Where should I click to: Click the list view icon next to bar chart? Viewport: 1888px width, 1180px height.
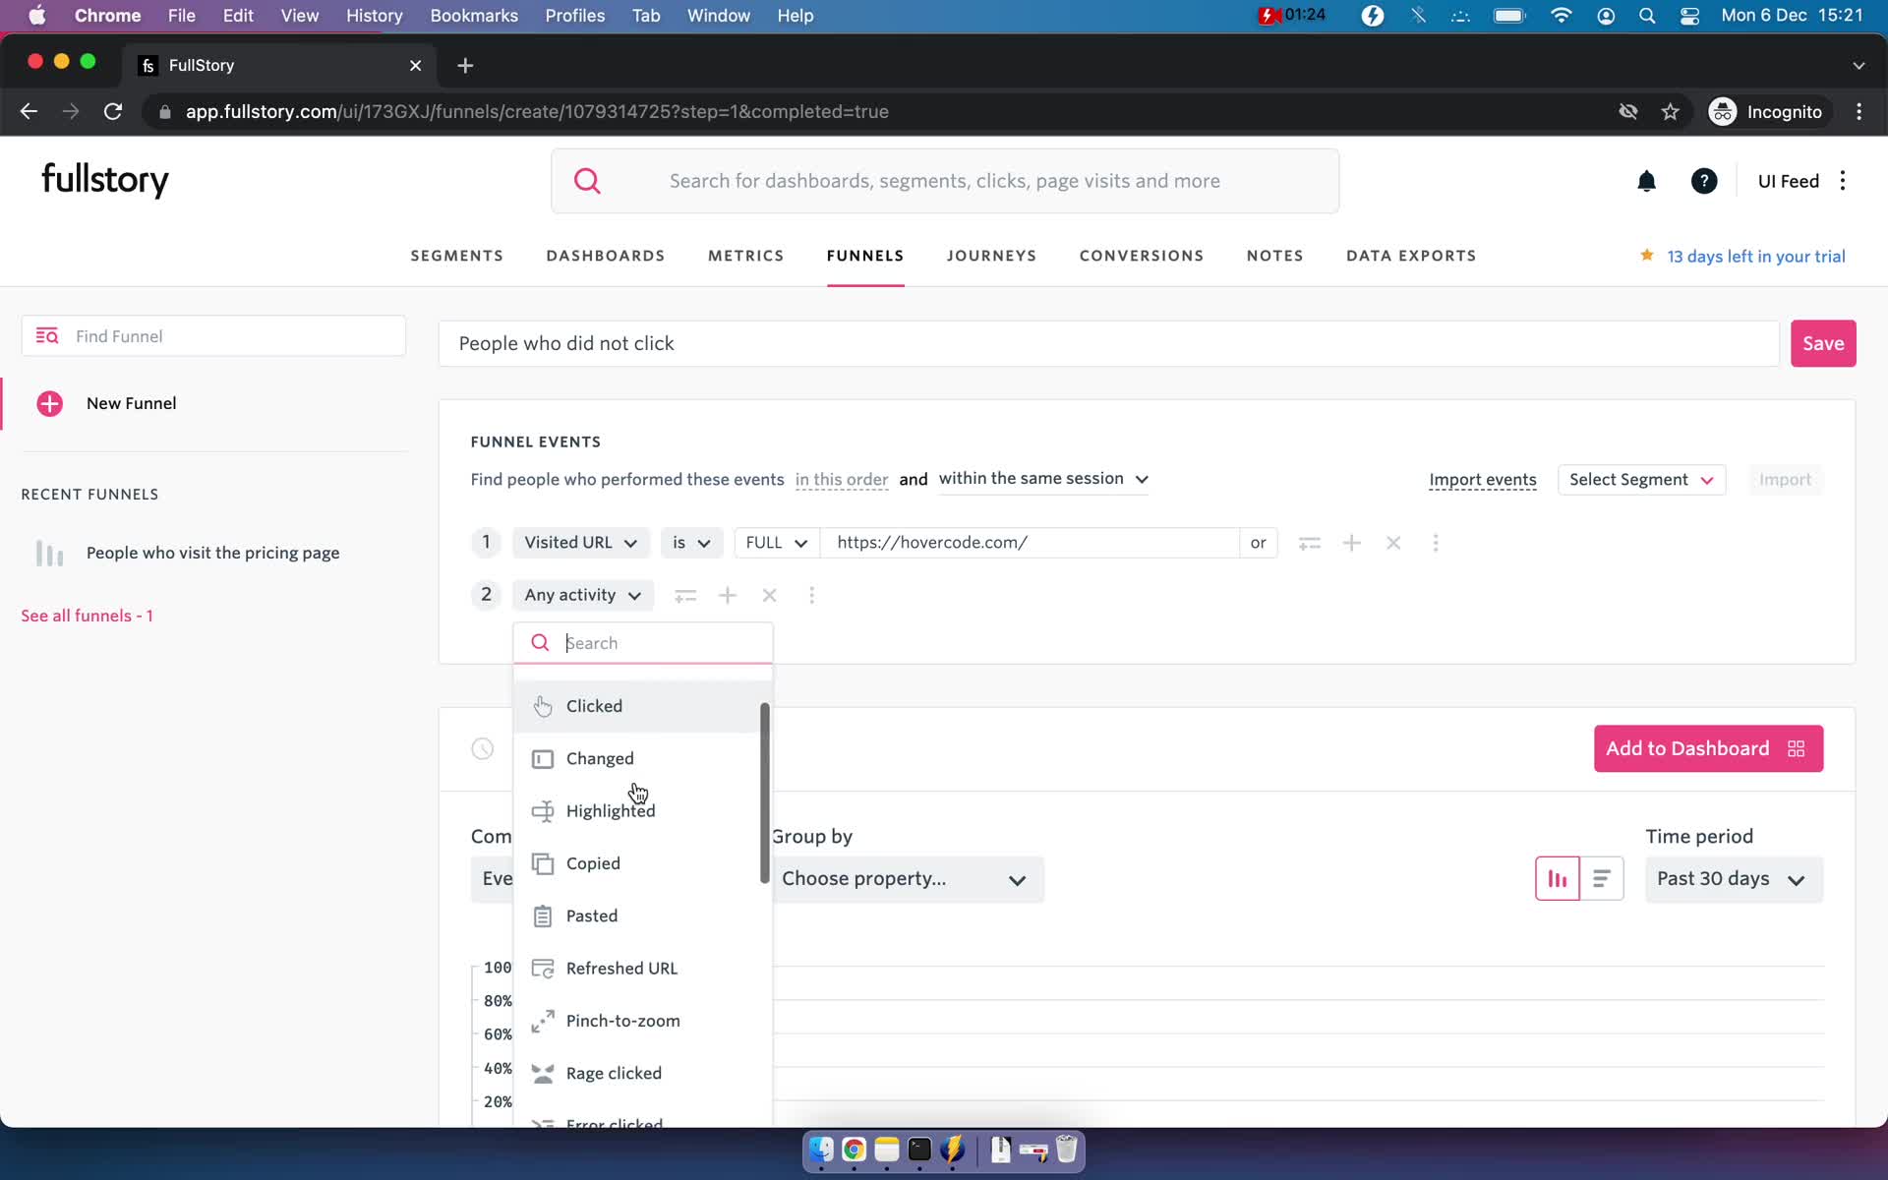click(1601, 878)
